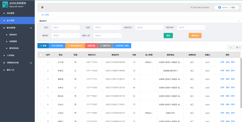Select the checkbox for row 朱事花
The image size is (243, 122).
click(x=41, y=88)
